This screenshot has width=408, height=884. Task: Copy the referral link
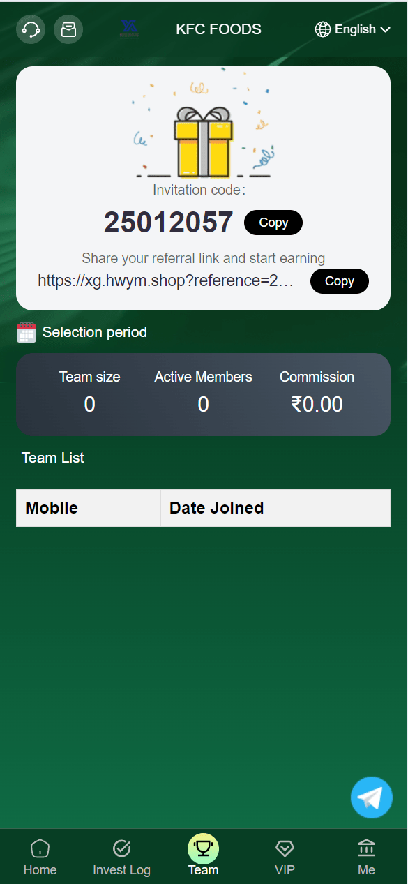coord(340,281)
